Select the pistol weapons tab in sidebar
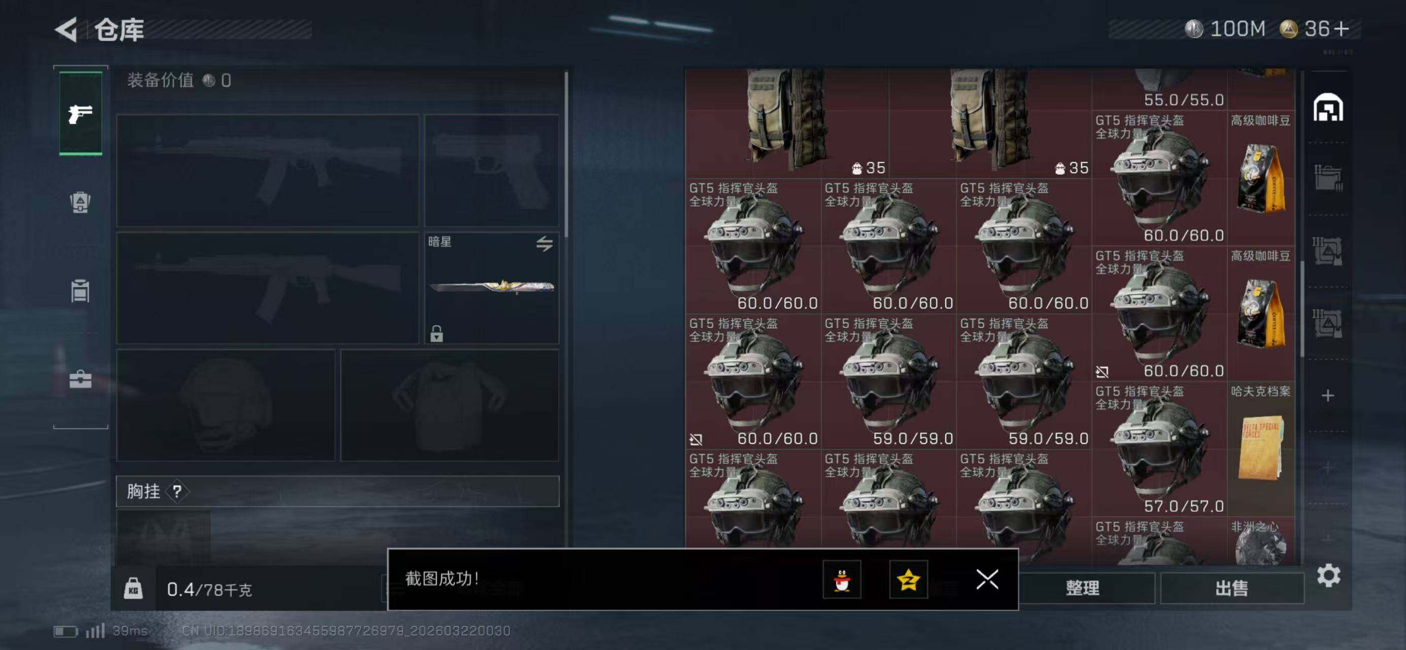This screenshot has height=650, width=1406. pos(80,114)
